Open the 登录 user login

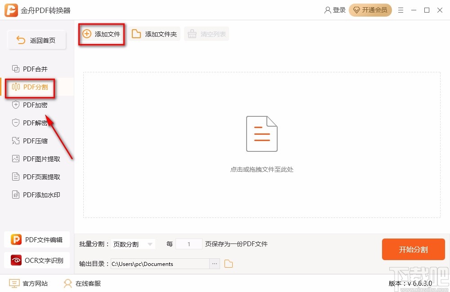pos(335,10)
